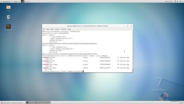Open the terminal's Search menu
The height and width of the screenshot is (104, 184).
pyautogui.click(x=57, y=29)
